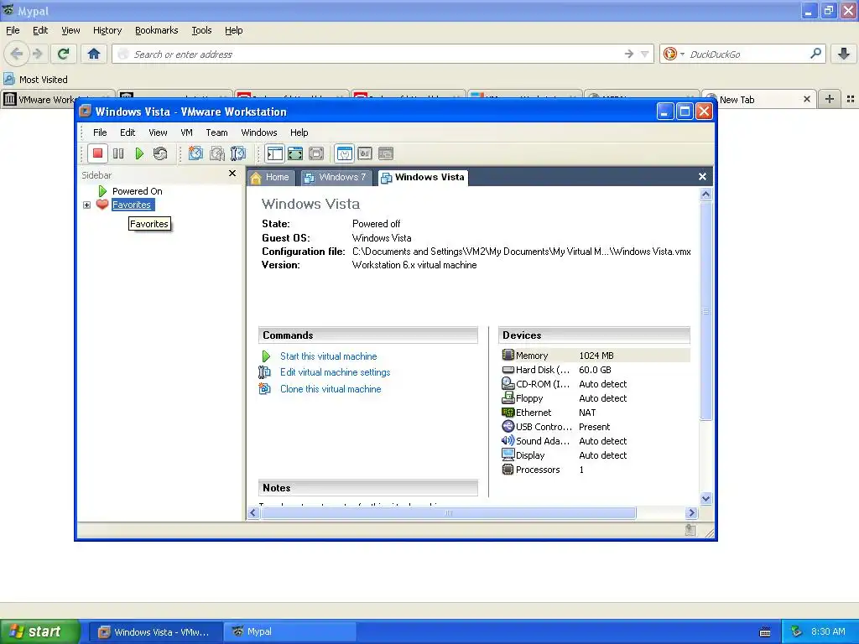The width and height of the screenshot is (859, 644).
Task: Click the Suspend (pause) toolbar icon
Action: [118, 154]
